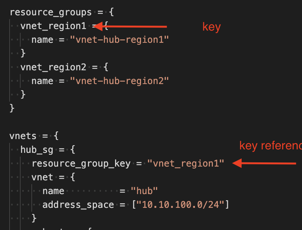Screen dimensions: 302x230
Task: Click the resource_group_key attribute name
Action: [81, 164]
